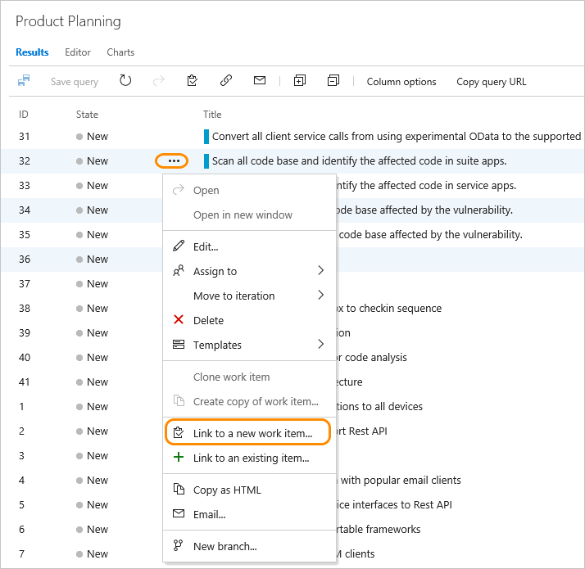Click the Templates form icon
Screen dimensions: 585x569
(179, 344)
